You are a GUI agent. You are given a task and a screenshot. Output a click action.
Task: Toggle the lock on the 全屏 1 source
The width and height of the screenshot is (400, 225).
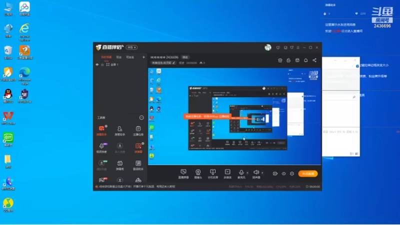pyautogui.click(x=102, y=64)
